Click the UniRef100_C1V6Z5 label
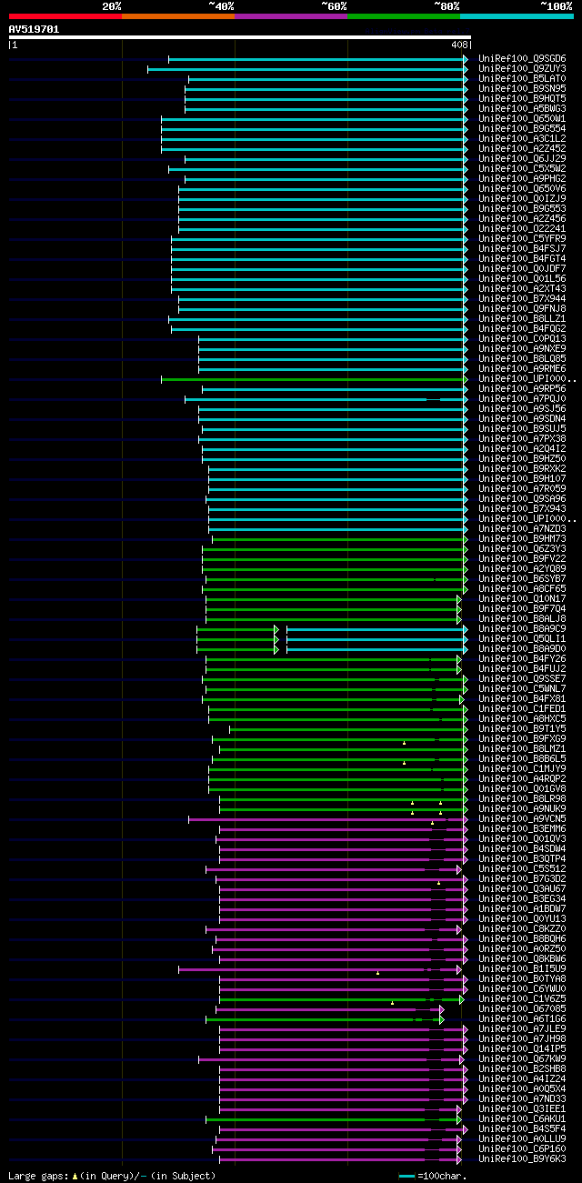The width and height of the screenshot is (582, 1183). coord(522,999)
